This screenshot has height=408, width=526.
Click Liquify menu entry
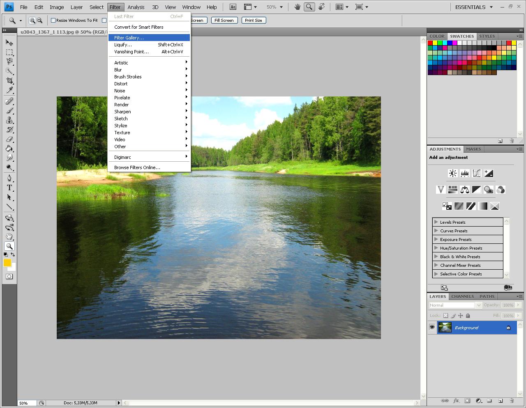(149, 45)
